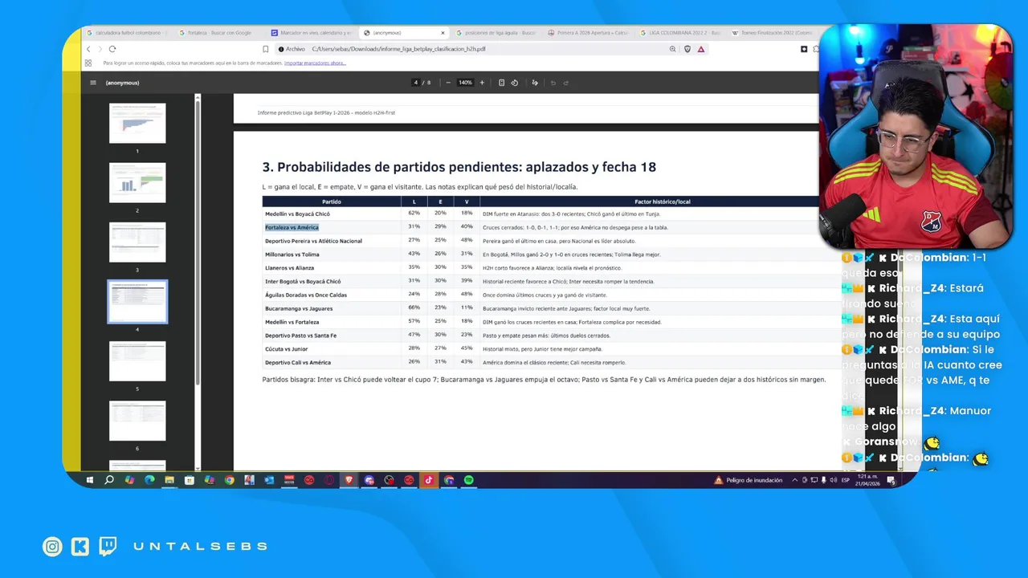Rotate the PDF counterclockwise
Image resolution: width=1028 pixels, height=578 pixels.
pyautogui.click(x=515, y=83)
